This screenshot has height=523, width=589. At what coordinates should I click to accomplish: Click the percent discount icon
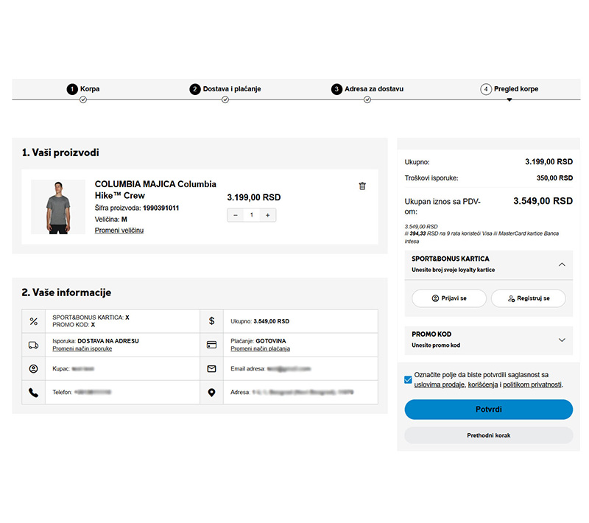tap(33, 321)
